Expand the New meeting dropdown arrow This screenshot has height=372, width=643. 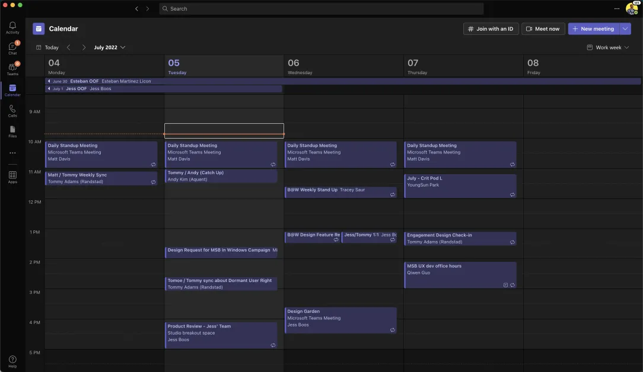tap(625, 28)
